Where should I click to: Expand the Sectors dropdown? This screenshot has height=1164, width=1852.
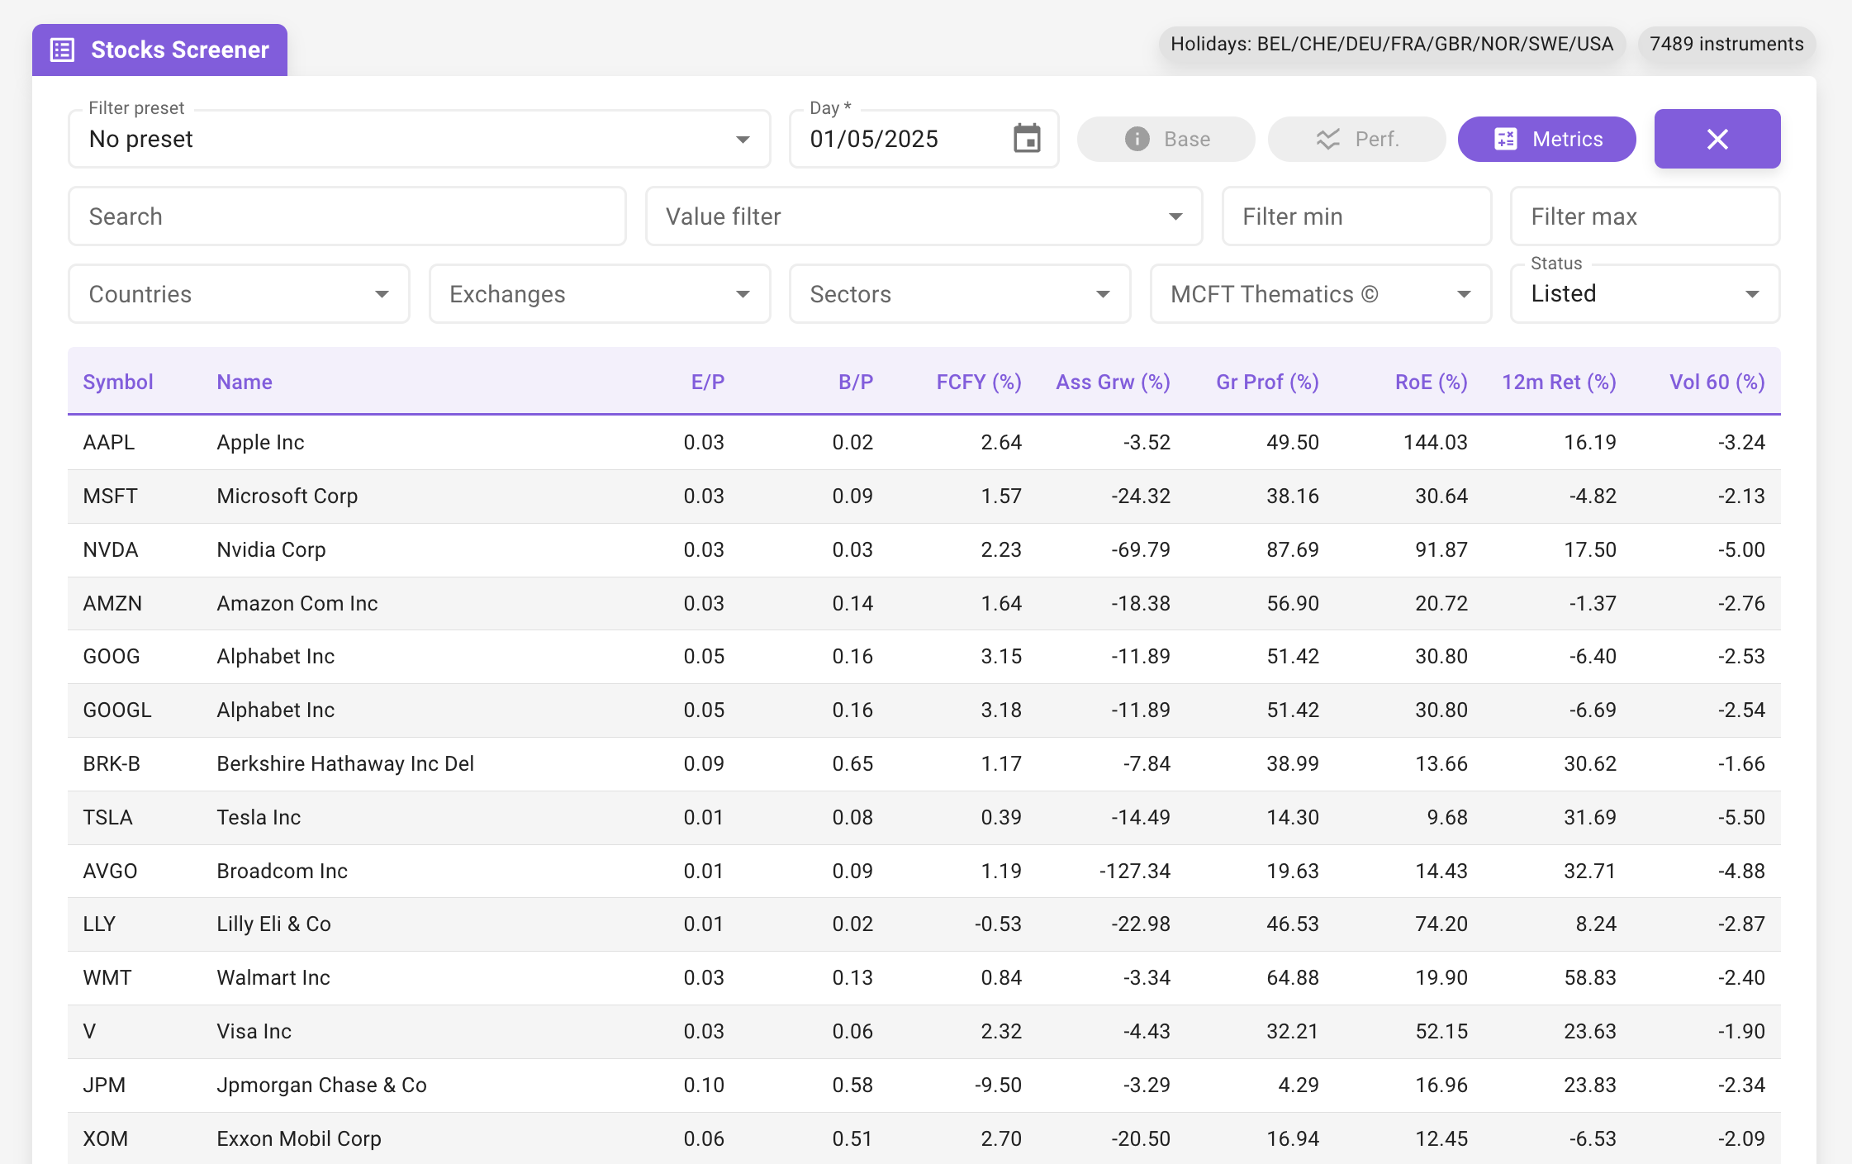pyautogui.click(x=960, y=294)
